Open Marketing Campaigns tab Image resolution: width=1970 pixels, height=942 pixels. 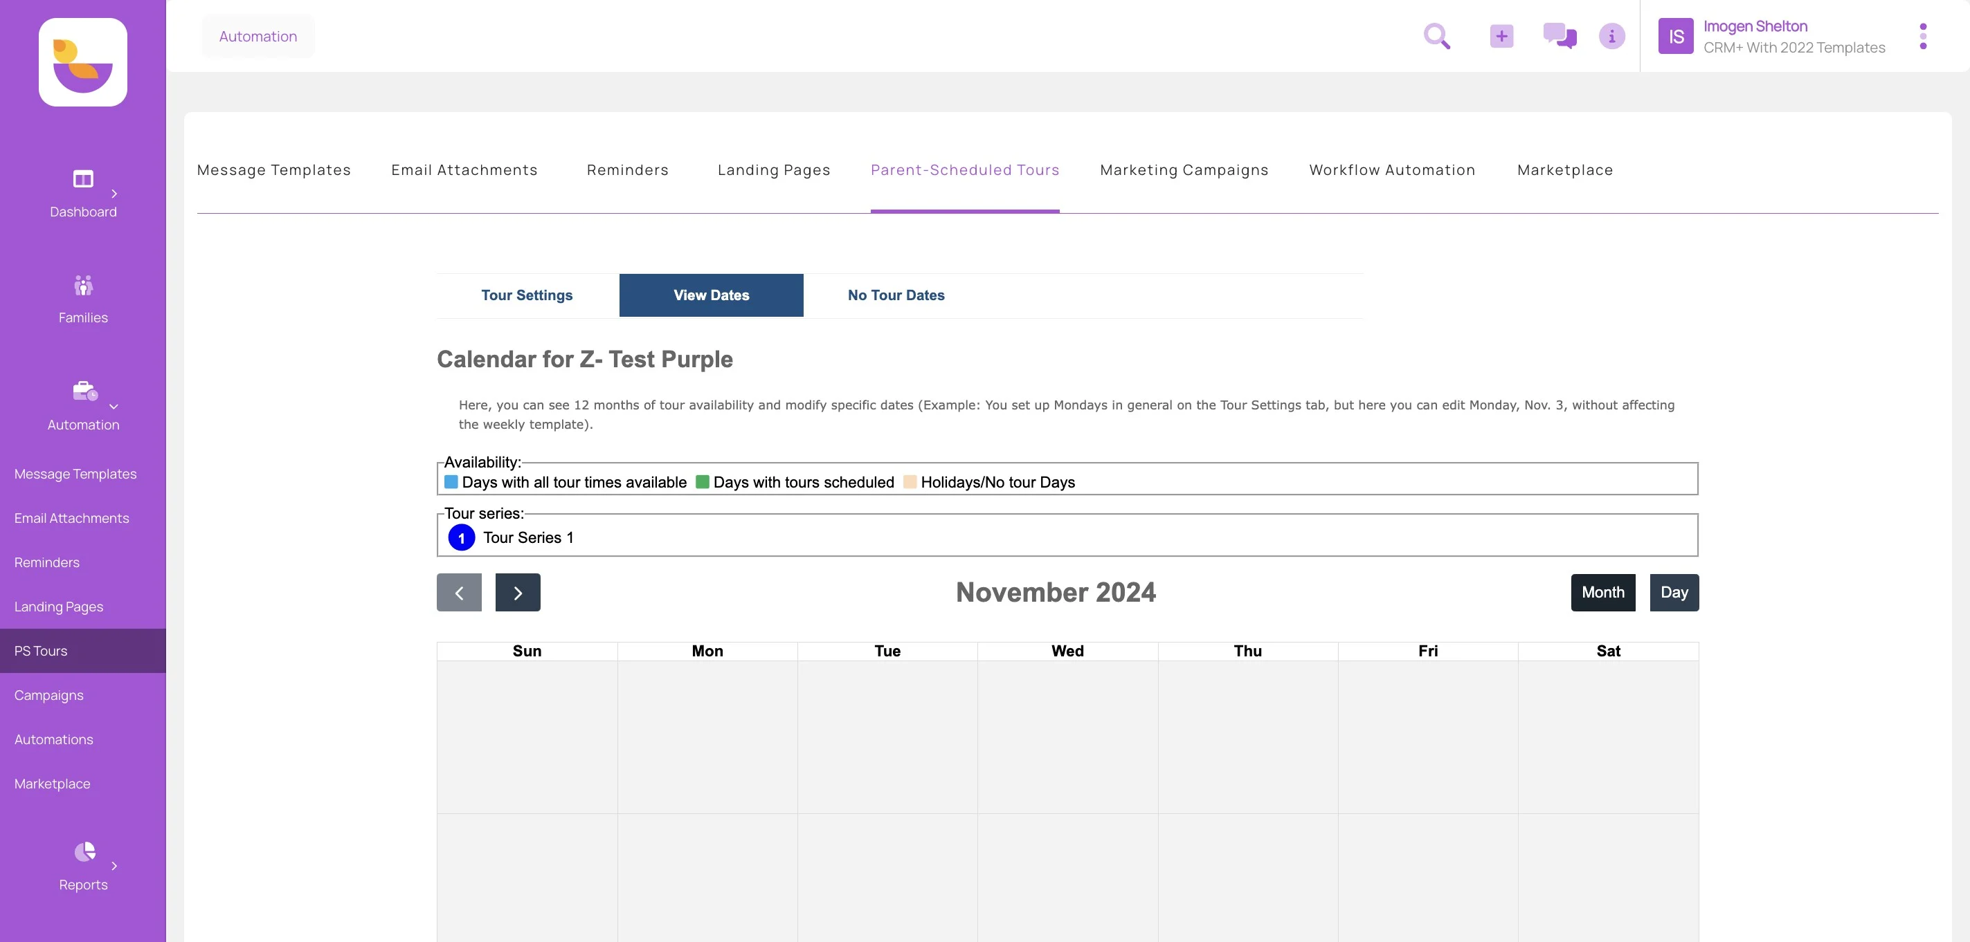point(1184,169)
